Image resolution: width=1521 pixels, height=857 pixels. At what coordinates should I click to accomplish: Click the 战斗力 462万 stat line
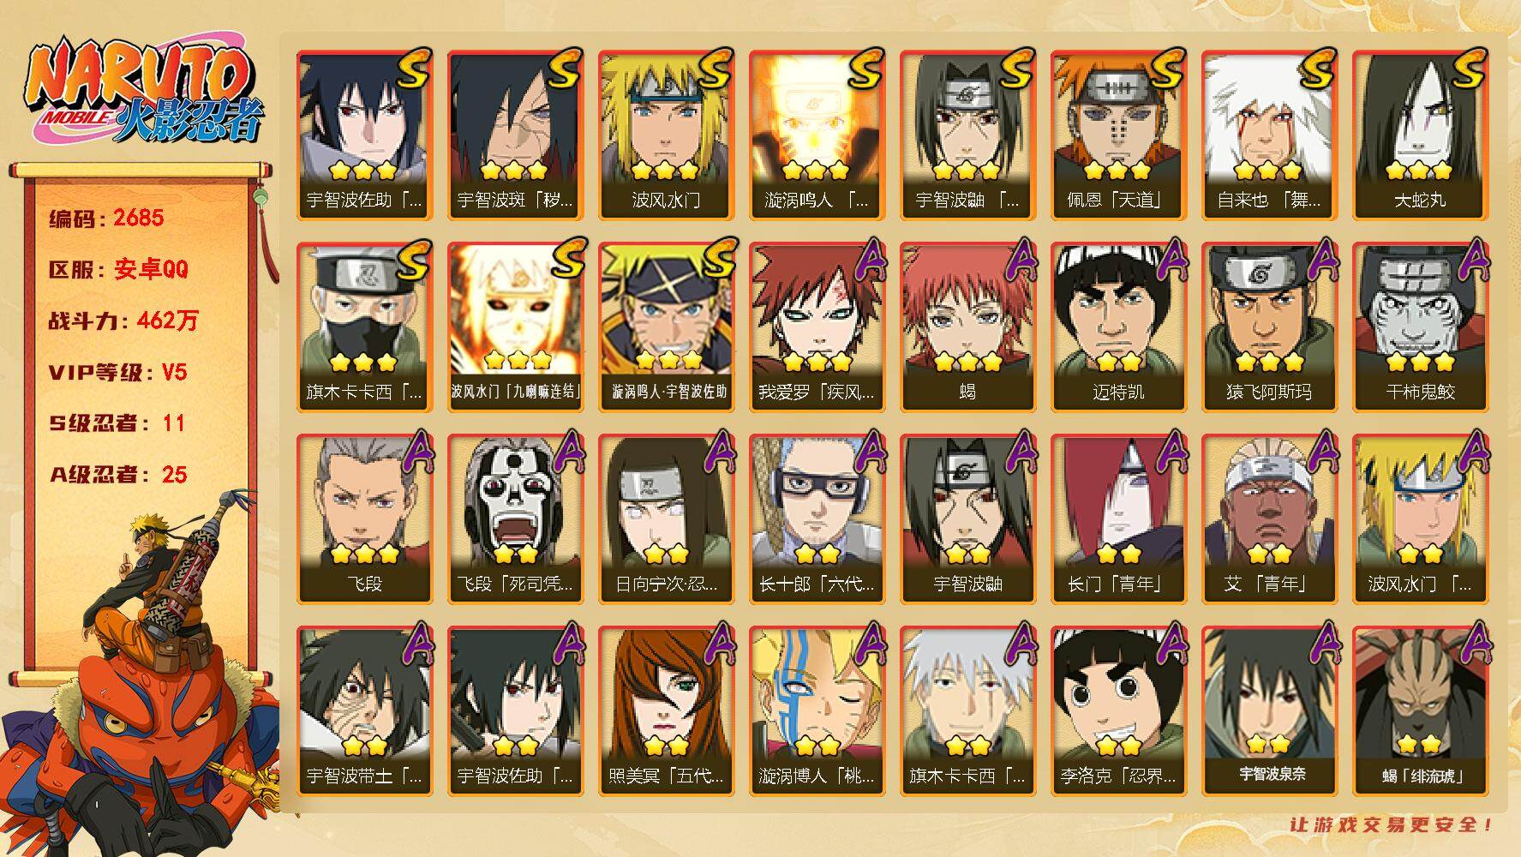point(123,321)
